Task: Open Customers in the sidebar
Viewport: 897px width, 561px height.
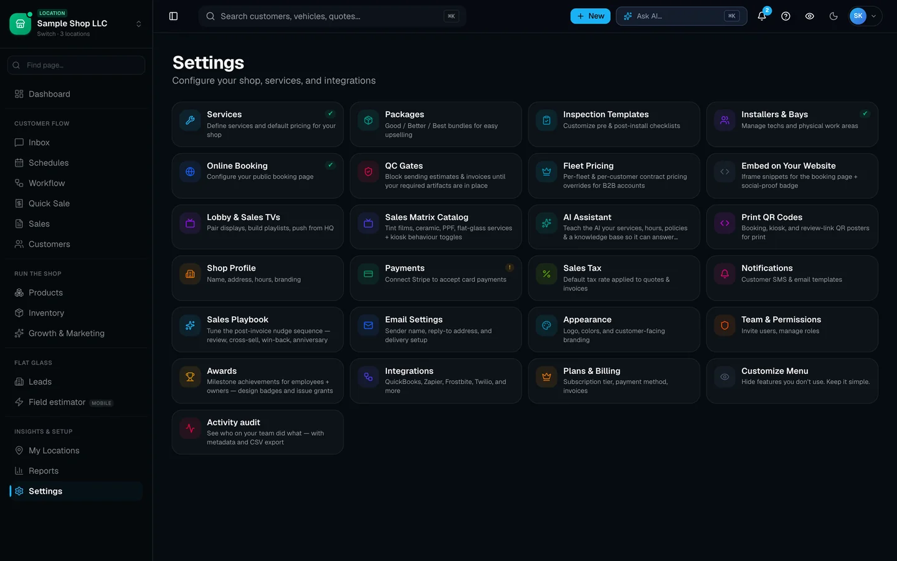Action: [76, 244]
